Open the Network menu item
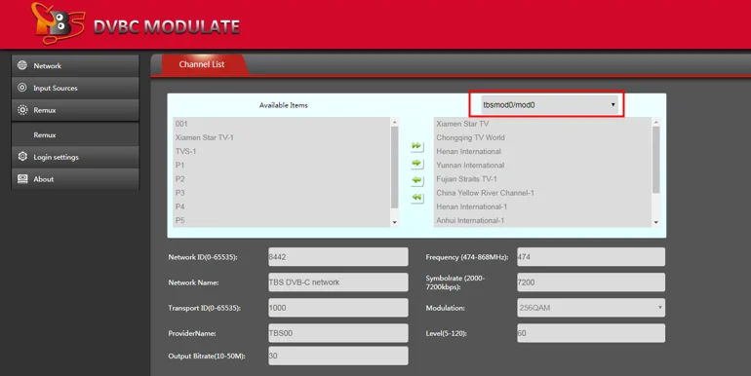 tap(75, 65)
